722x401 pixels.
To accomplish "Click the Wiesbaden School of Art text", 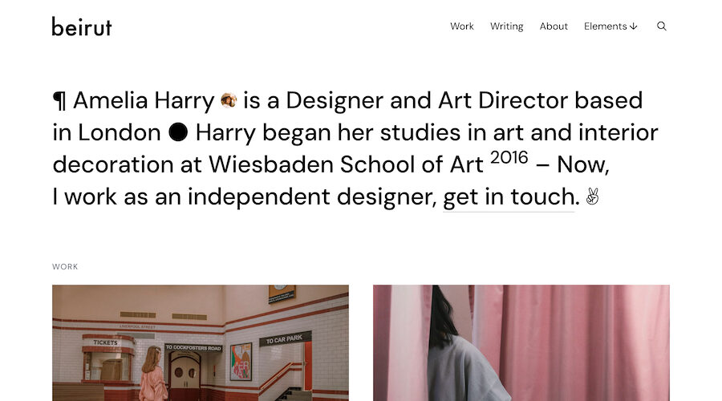I will point(346,164).
